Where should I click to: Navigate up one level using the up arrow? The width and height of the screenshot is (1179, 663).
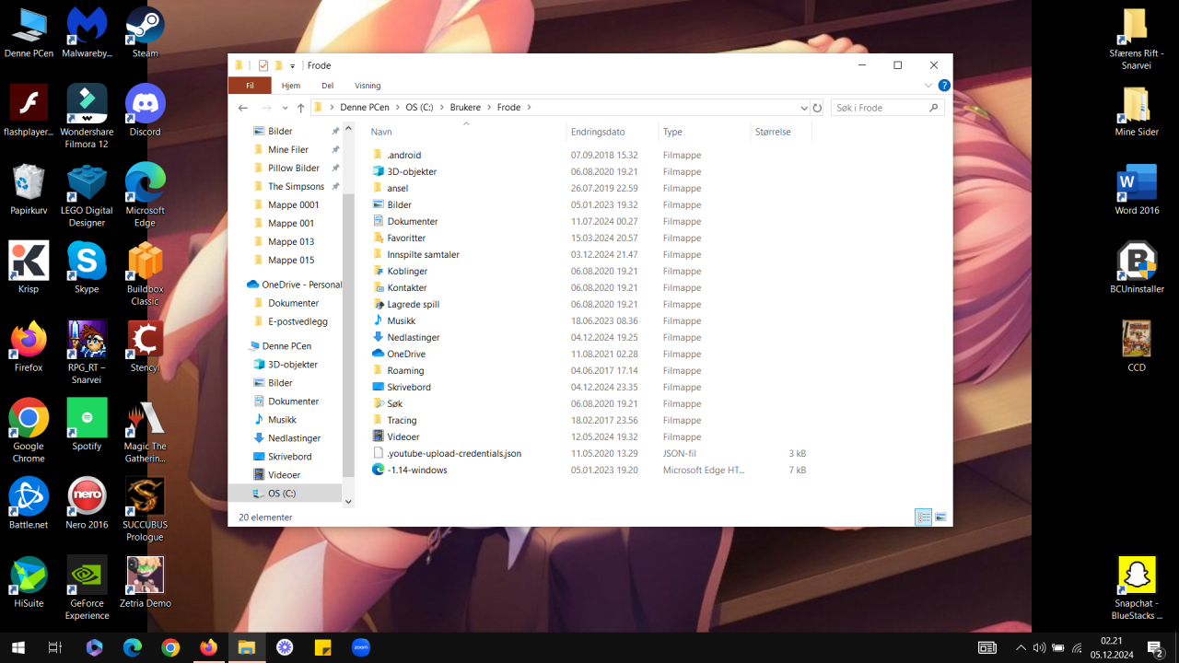[x=300, y=108]
